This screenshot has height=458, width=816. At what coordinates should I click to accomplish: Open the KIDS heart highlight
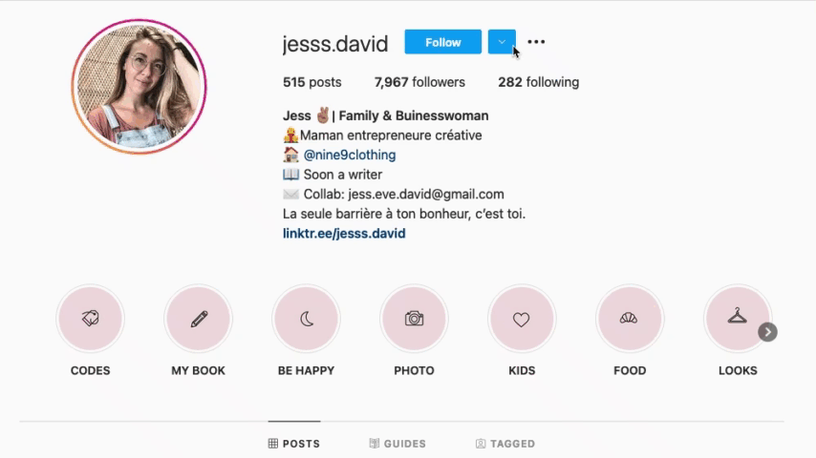coord(522,319)
